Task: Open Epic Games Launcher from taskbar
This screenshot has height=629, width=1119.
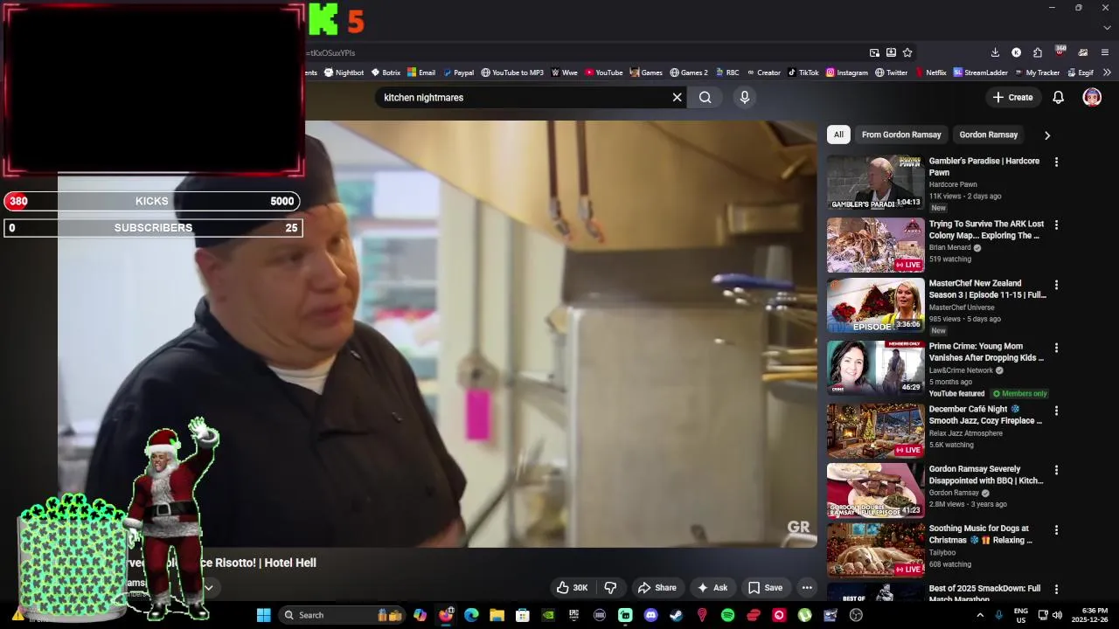Action: 573,615
